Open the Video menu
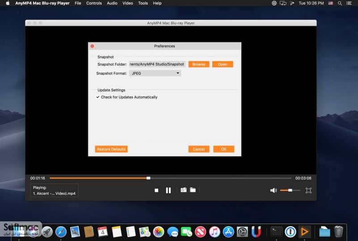The image size is (358, 241). pyautogui.click(x=128, y=3)
